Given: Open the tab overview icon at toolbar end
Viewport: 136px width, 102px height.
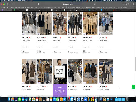Looking at the screenshot, I should coord(134,4).
